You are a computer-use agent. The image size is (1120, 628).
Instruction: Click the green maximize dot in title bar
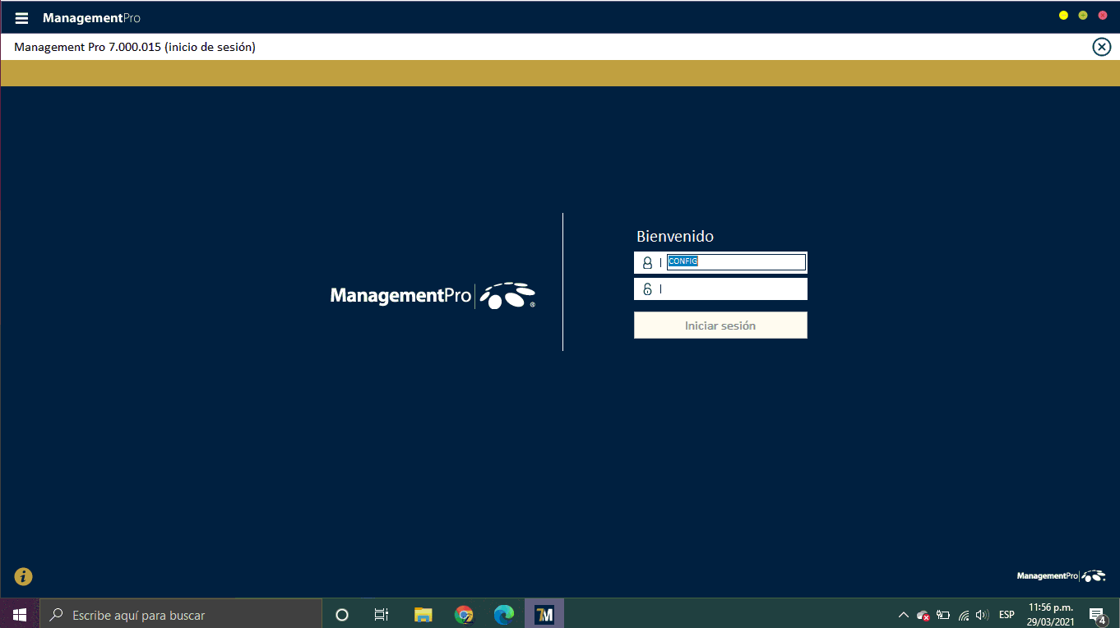click(1083, 16)
